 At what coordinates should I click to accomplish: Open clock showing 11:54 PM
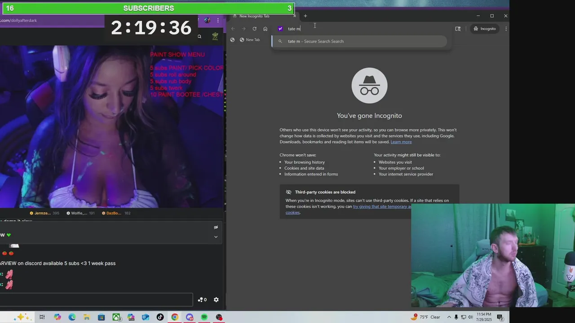(484, 317)
